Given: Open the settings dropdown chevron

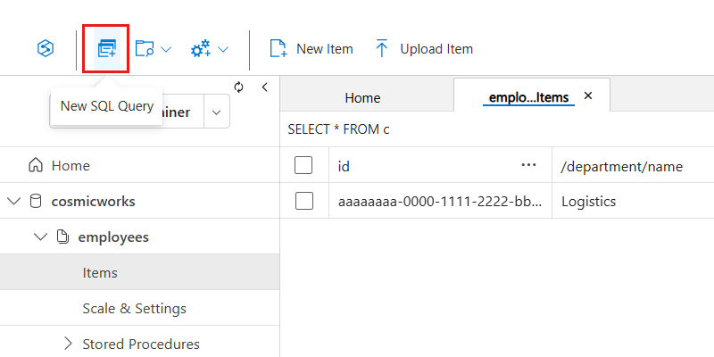Looking at the screenshot, I should coord(223,49).
